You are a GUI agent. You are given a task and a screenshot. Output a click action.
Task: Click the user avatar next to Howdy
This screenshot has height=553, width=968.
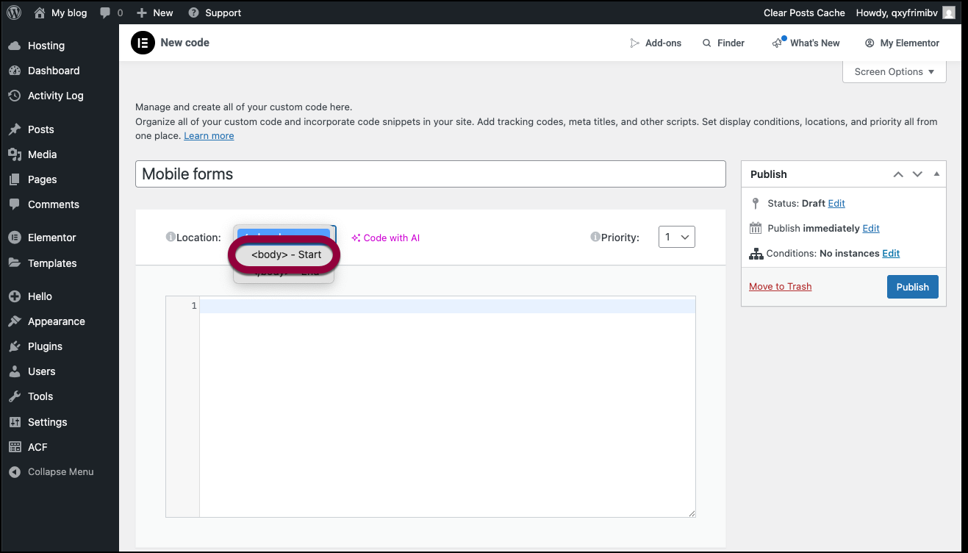949,13
